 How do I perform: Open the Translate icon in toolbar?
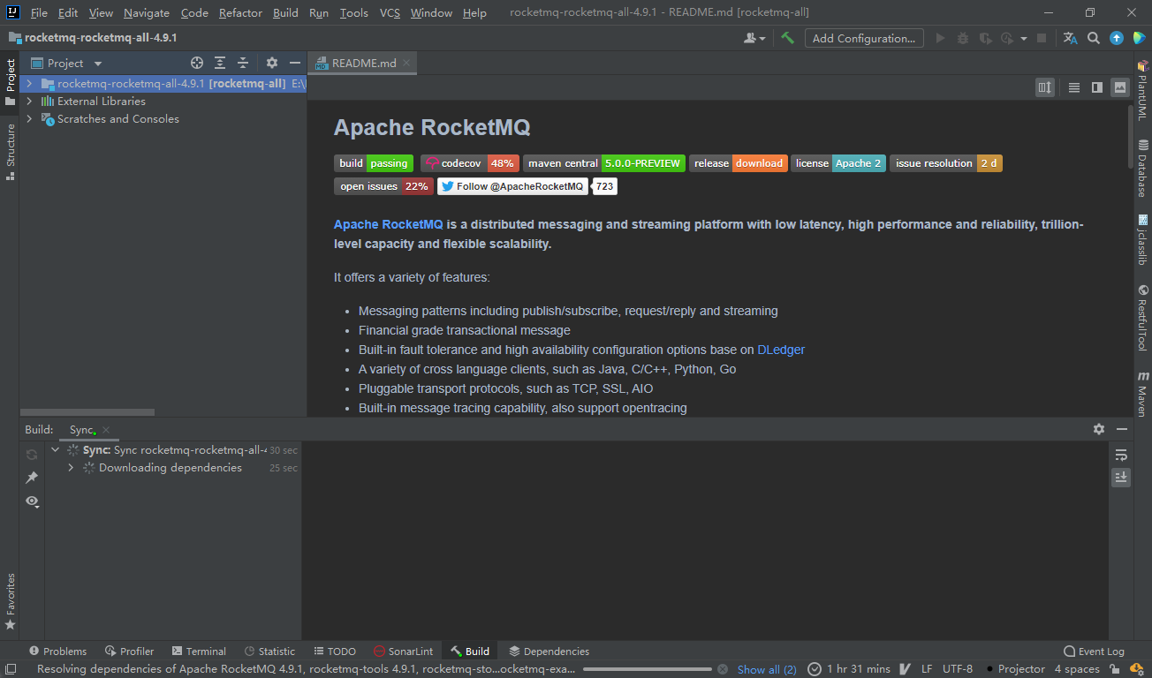tap(1070, 38)
